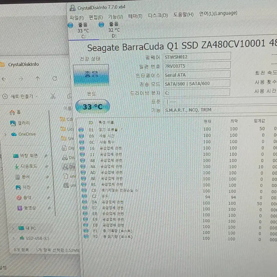Open 사진 in the Explorer sidebar
The height and width of the screenshot is (277, 277).
coord(23,187)
